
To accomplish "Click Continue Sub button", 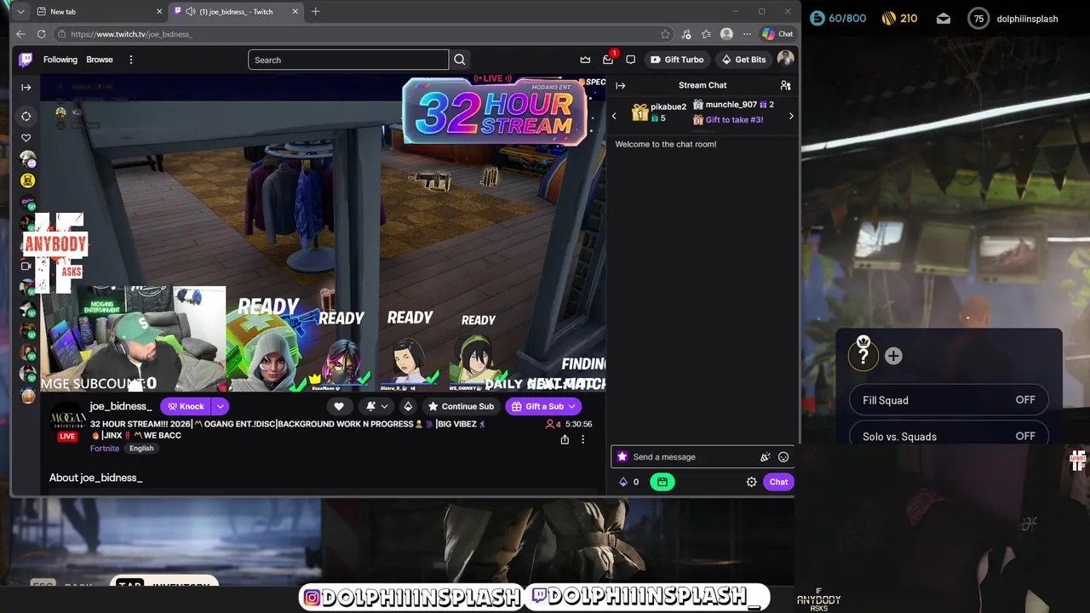I will pyautogui.click(x=461, y=406).
